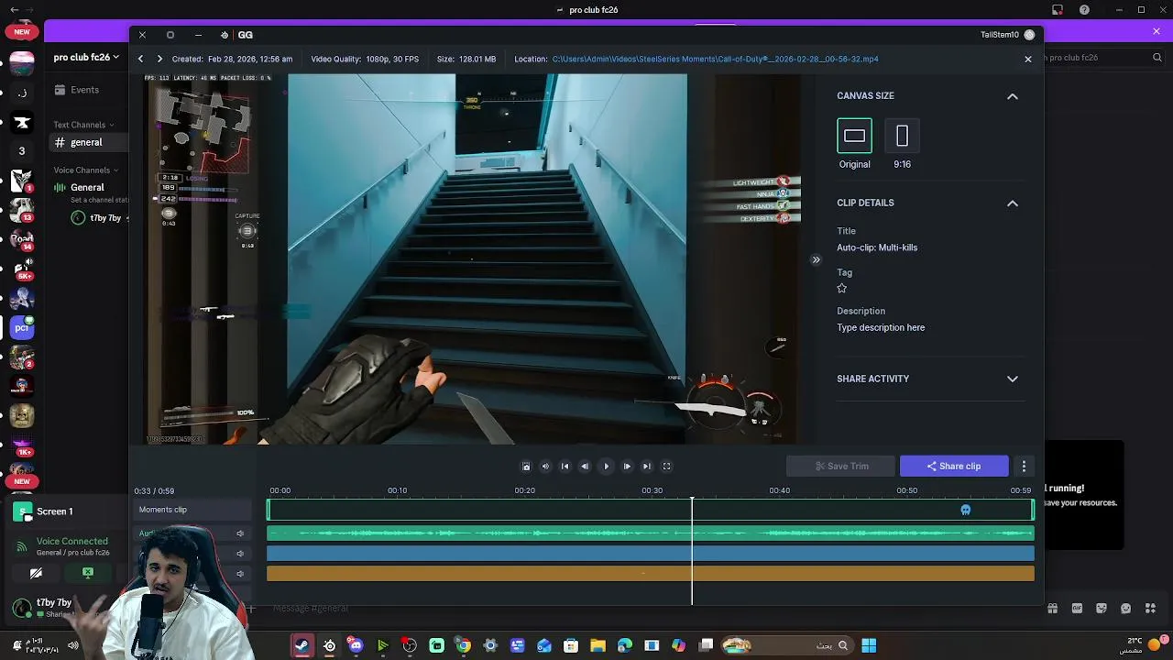The image size is (1173, 660).
Task: Collapse the Clip Details section
Action: [1013, 203]
